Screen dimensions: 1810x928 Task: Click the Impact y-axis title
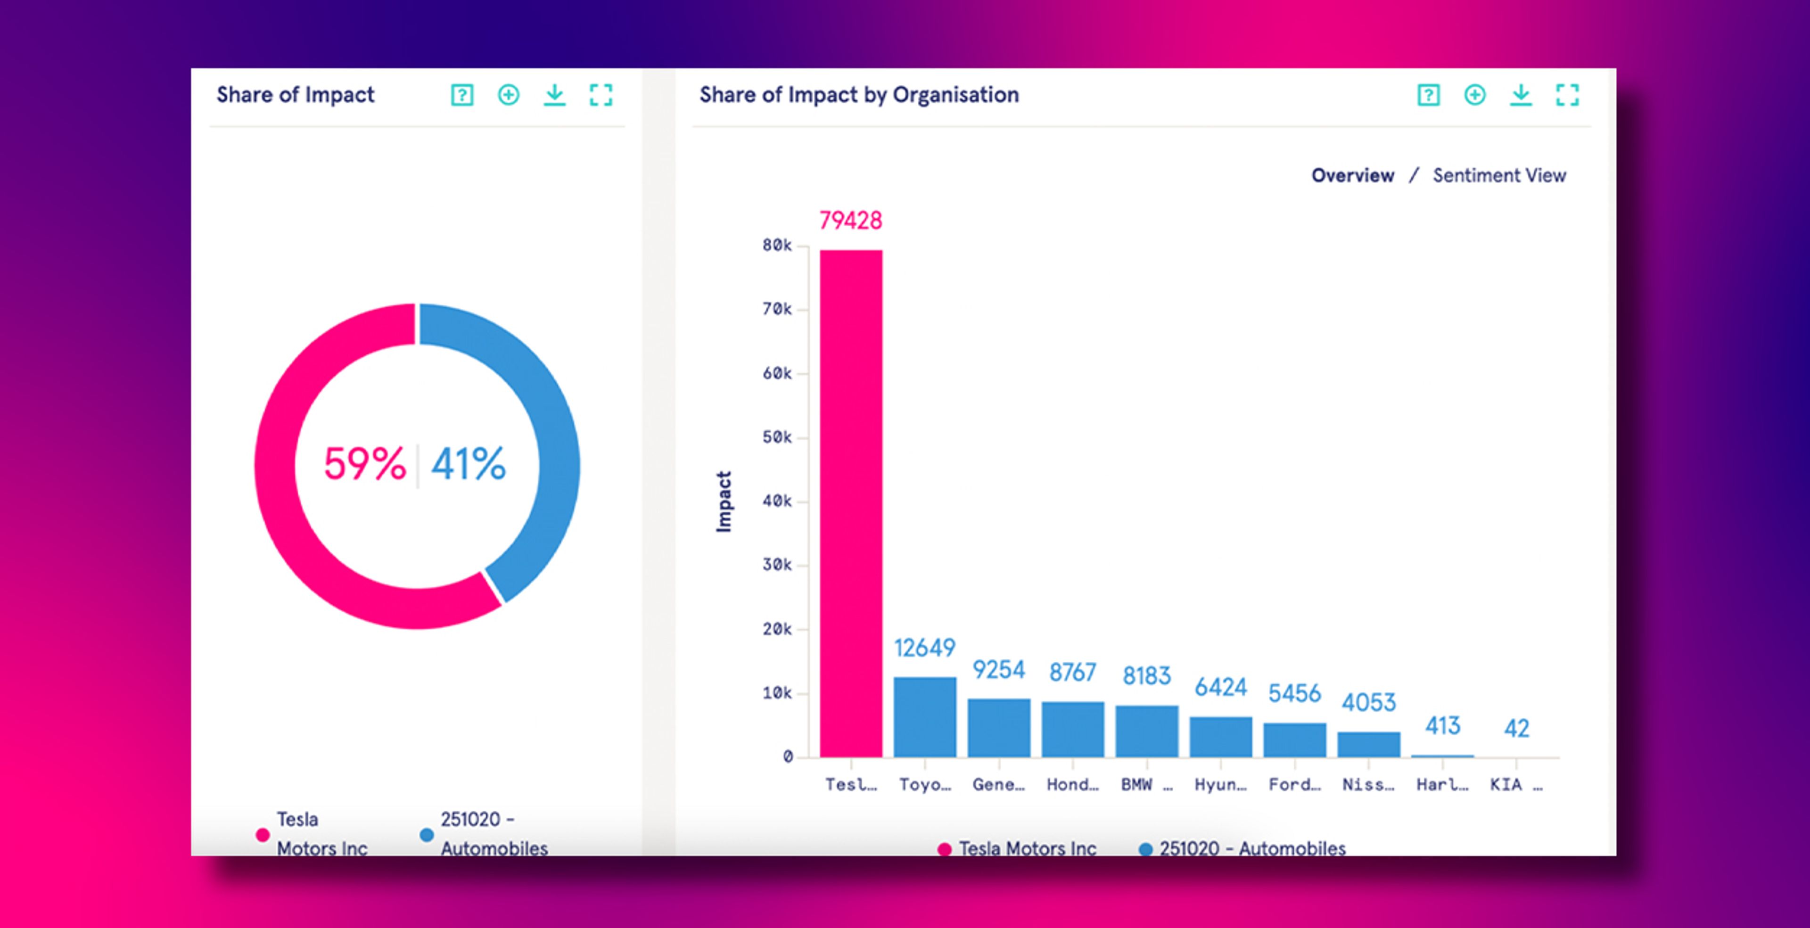pos(724,501)
